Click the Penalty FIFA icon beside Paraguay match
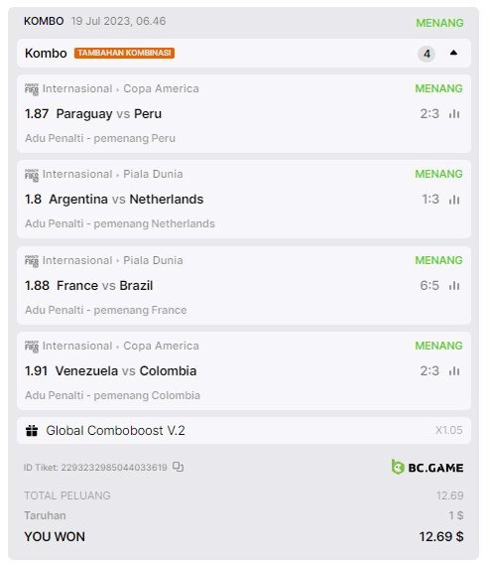490x565 pixels. click(32, 89)
